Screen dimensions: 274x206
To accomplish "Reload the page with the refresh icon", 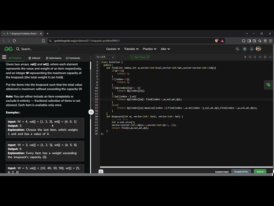I will [x=14, y=41].
